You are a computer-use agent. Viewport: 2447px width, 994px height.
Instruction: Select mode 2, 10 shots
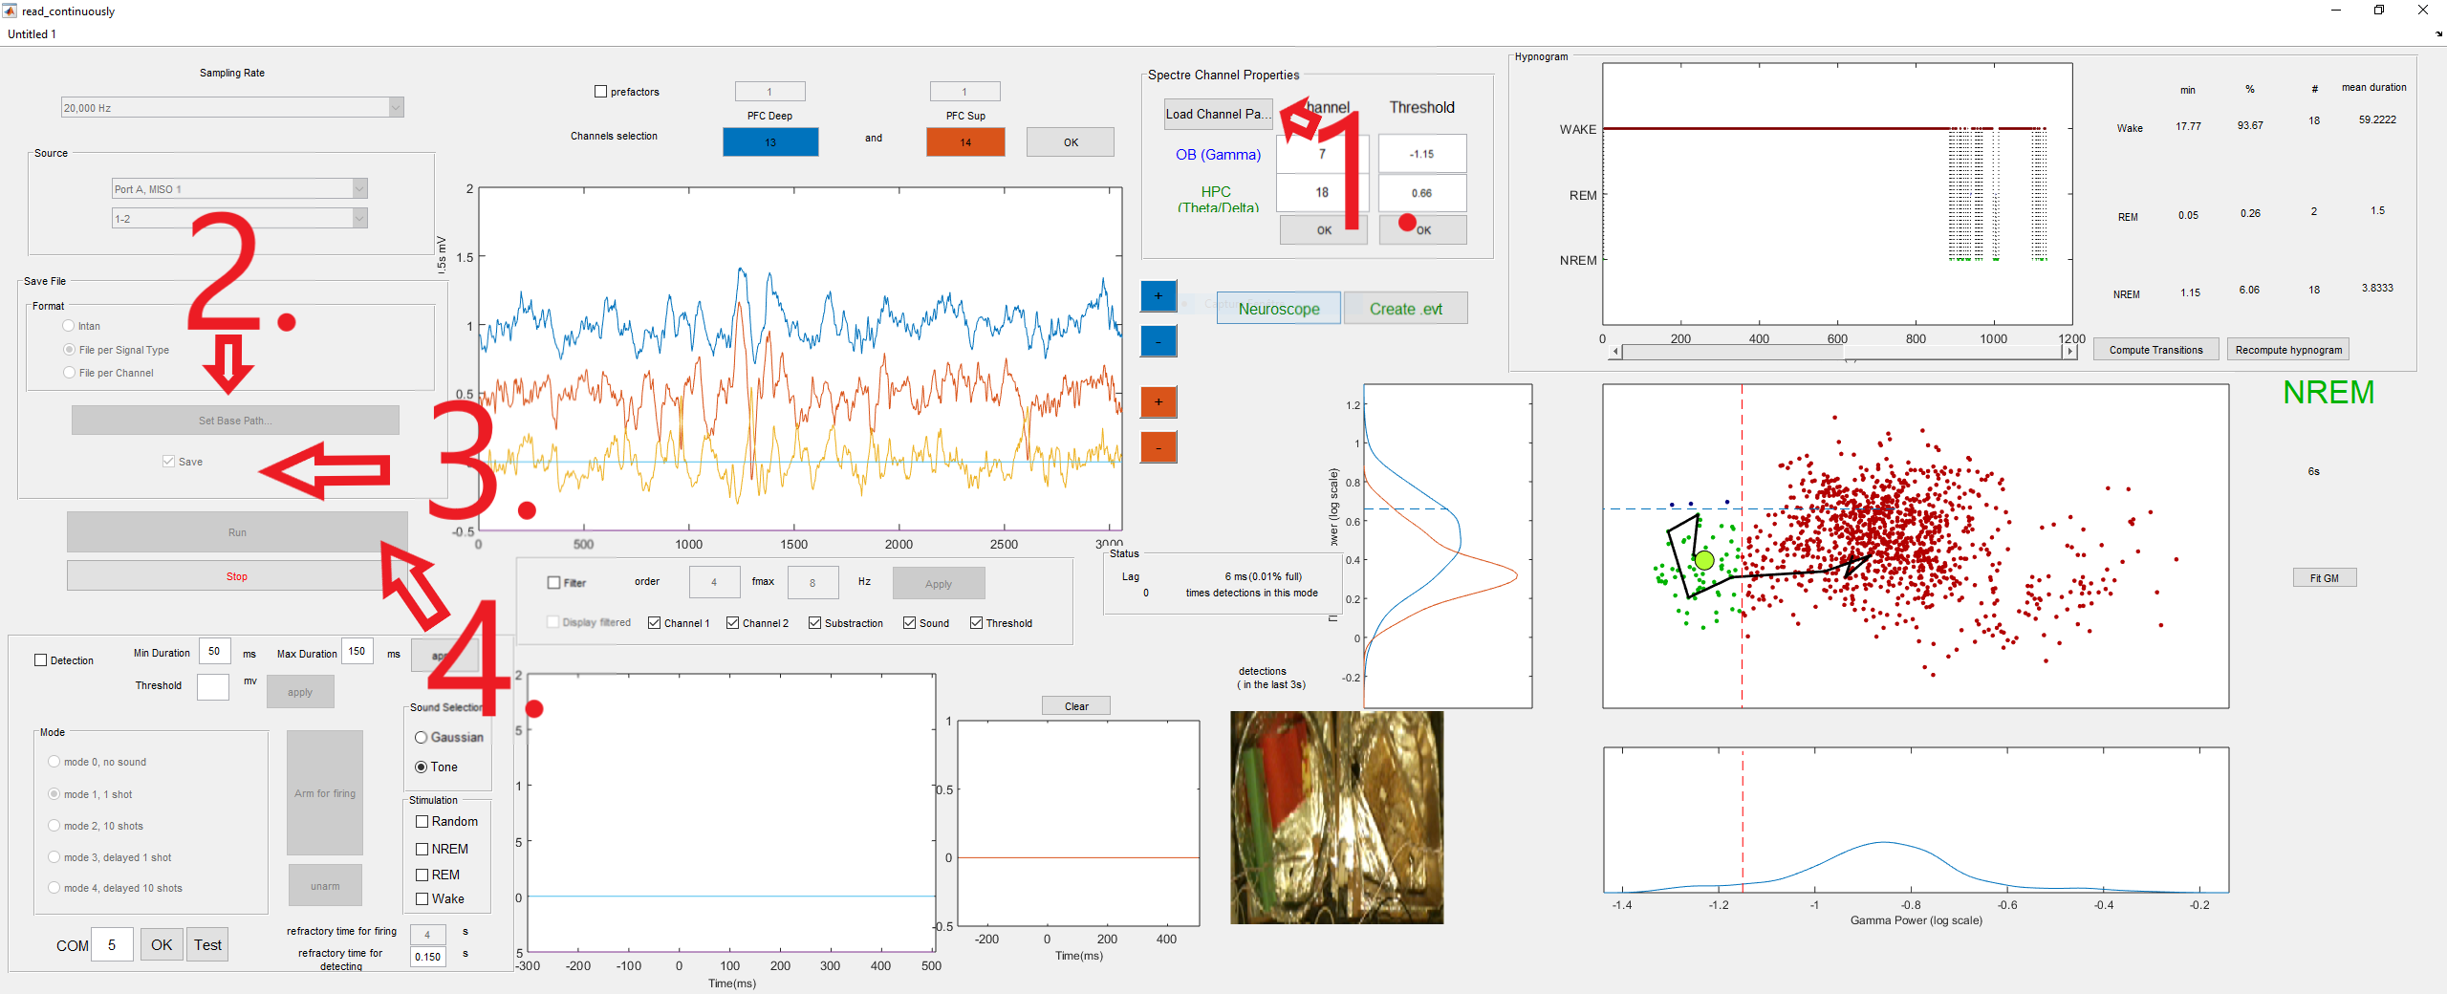pos(54,826)
